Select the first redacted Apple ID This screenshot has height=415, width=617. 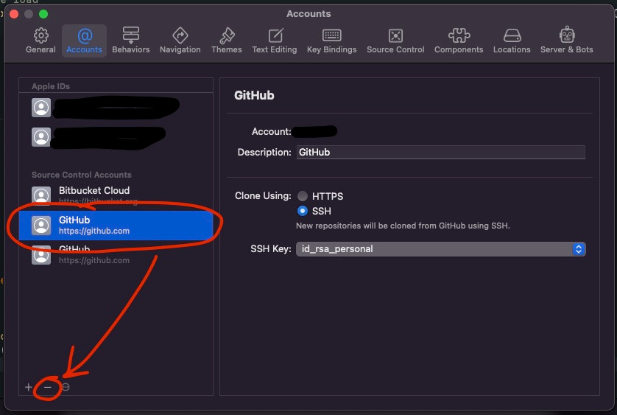(116, 107)
